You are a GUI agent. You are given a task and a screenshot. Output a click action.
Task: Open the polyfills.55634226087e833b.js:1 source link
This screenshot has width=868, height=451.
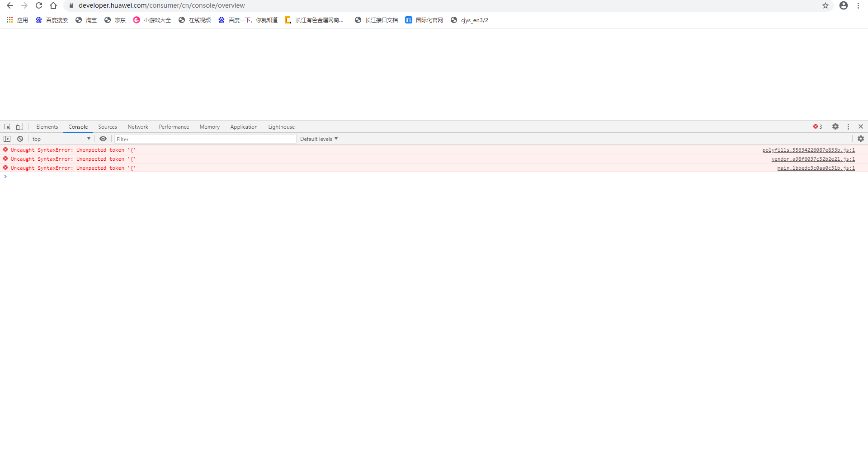point(808,150)
